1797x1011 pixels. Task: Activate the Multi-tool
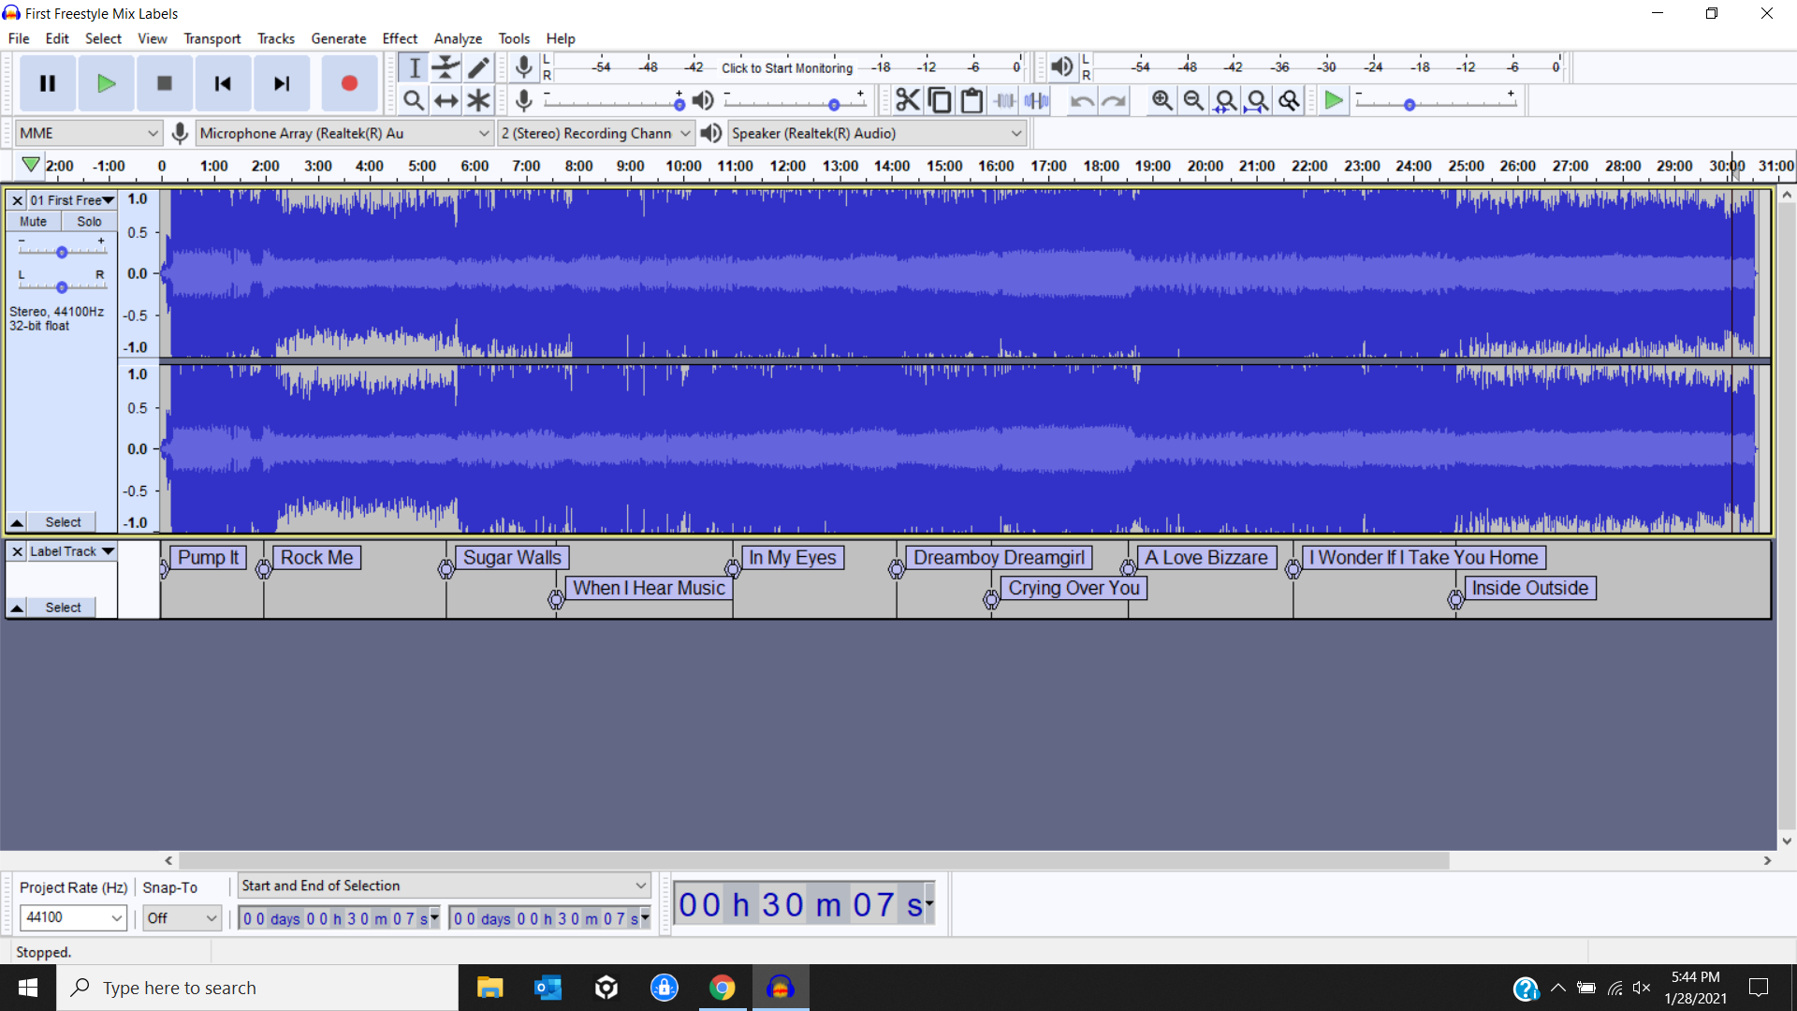(478, 100)
